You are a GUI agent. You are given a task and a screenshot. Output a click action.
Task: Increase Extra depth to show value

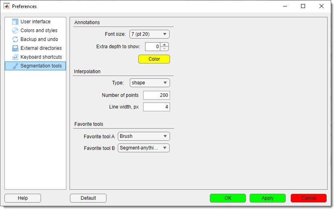click(164, 45)
